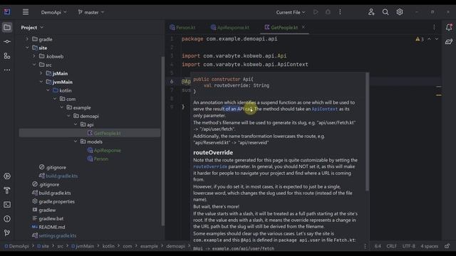This screenshot has height=256, width=456.
Task: Click line 6 in editor gutter
Action: click(172, 82)
